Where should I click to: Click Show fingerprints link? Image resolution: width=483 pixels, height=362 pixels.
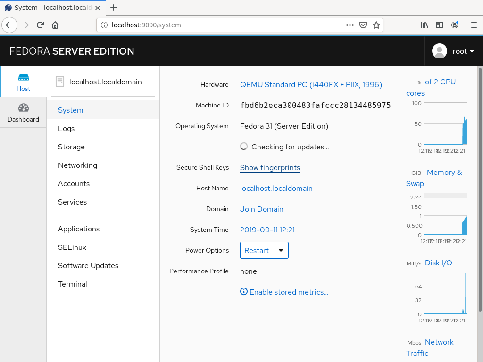tap(270, 167)
